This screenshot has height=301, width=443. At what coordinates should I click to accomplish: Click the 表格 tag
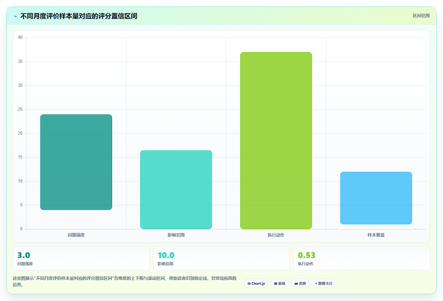coord(280,283)
